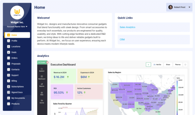Image resolution: width=195 pixels, height=115 pixels.
Task: Click the Deals icon in sidebar
Action: point(8,52)
